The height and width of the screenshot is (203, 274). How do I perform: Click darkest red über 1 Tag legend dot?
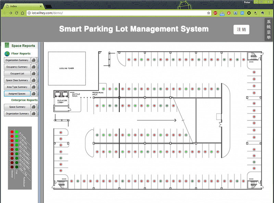point(12,167)
